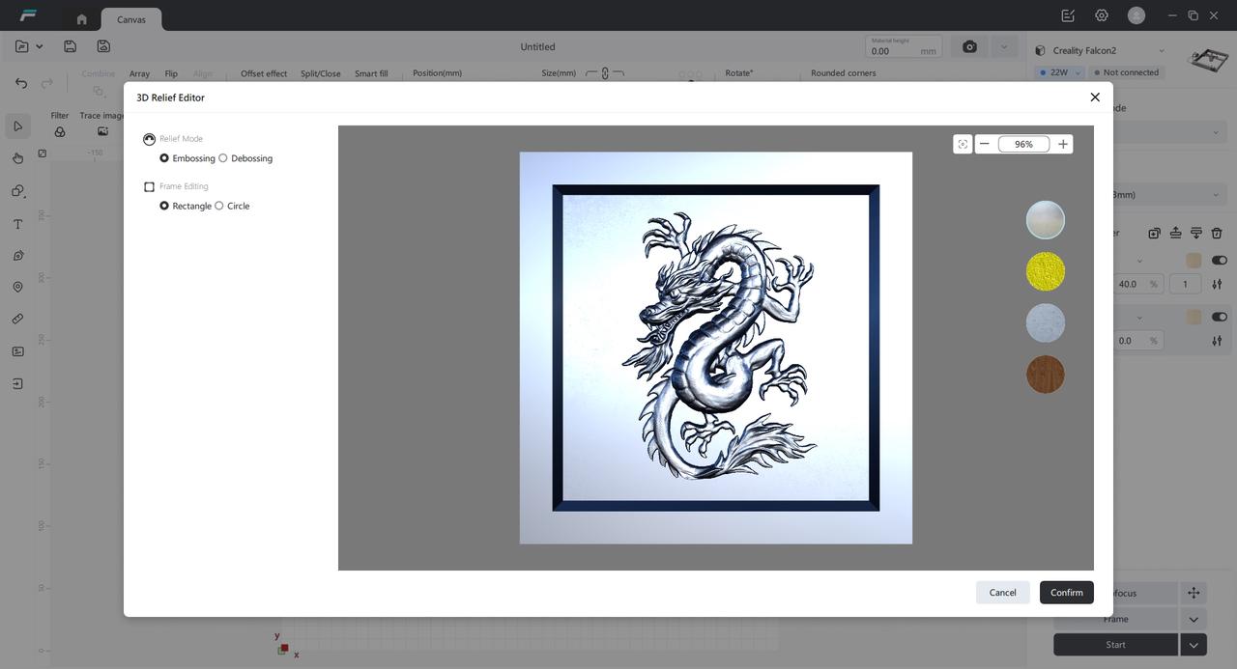Click the zoom percentage input field

[1023, 144]
